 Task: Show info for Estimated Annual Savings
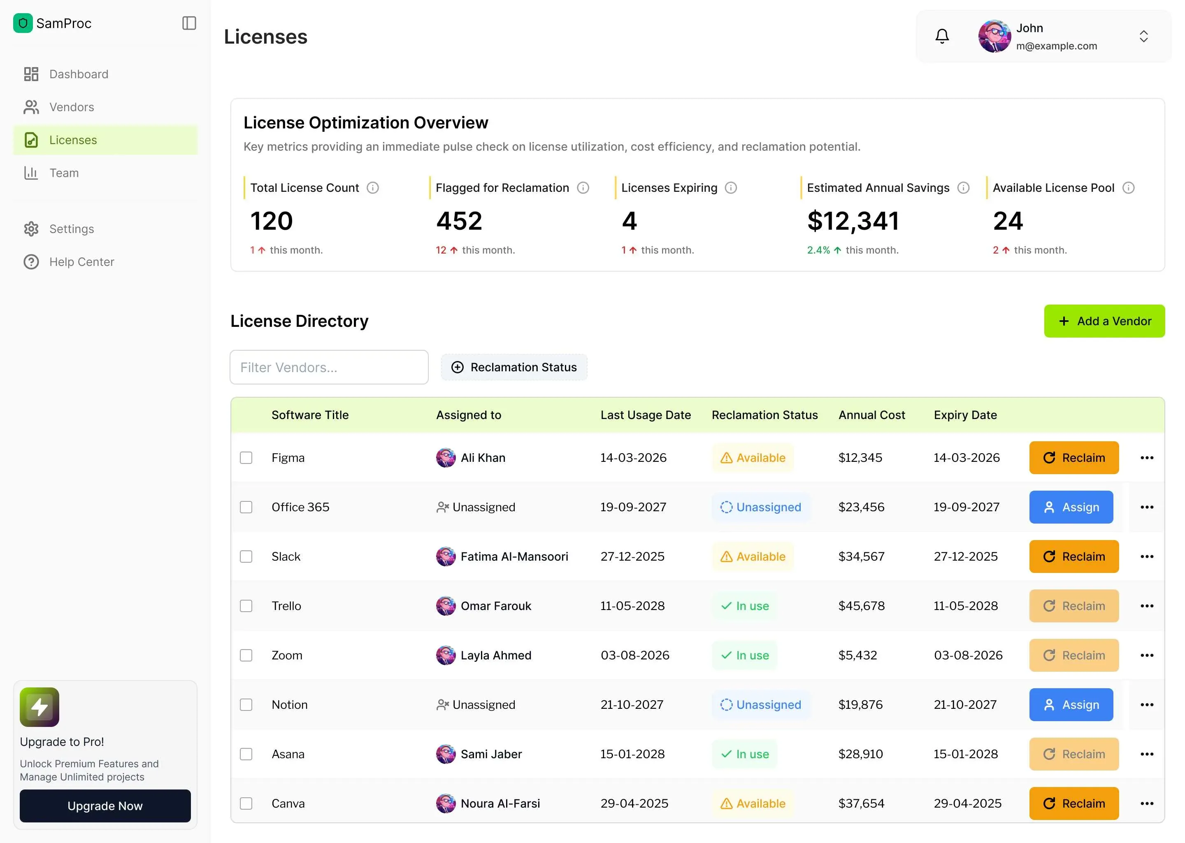point(964,188)
